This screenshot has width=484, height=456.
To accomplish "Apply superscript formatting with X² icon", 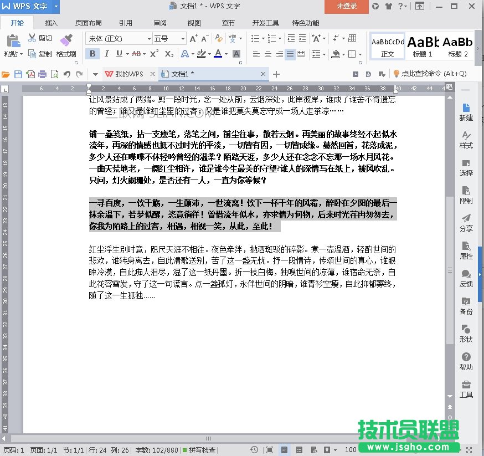I will tap(154, 54).
